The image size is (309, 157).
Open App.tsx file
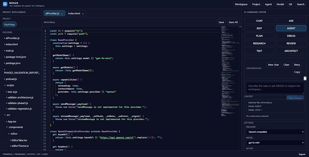pos(12,121)
